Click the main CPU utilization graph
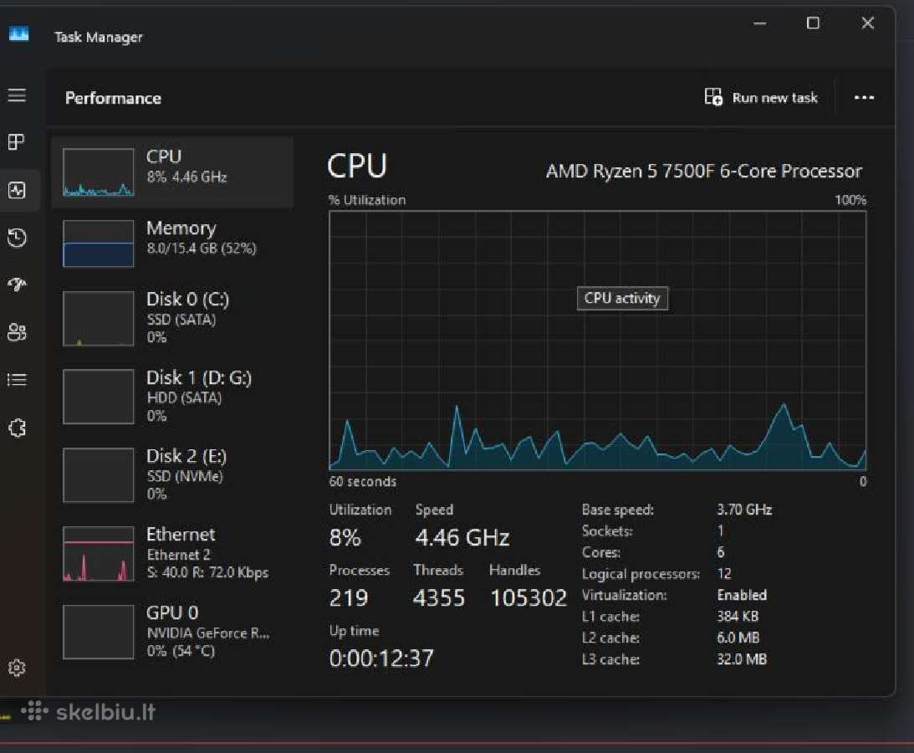 [x=597, y=341]
